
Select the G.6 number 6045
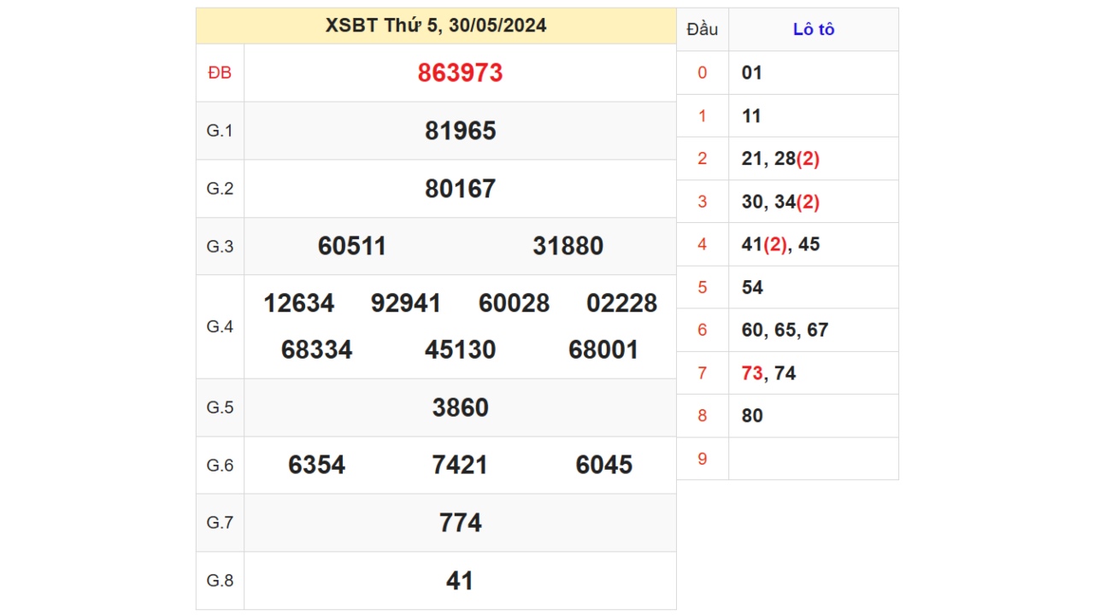coord(603,465)
